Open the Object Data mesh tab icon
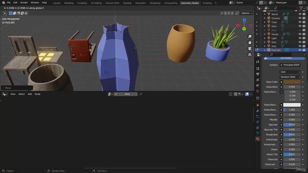The width and height of the screenshot is (308, 173). click(258, 133)
